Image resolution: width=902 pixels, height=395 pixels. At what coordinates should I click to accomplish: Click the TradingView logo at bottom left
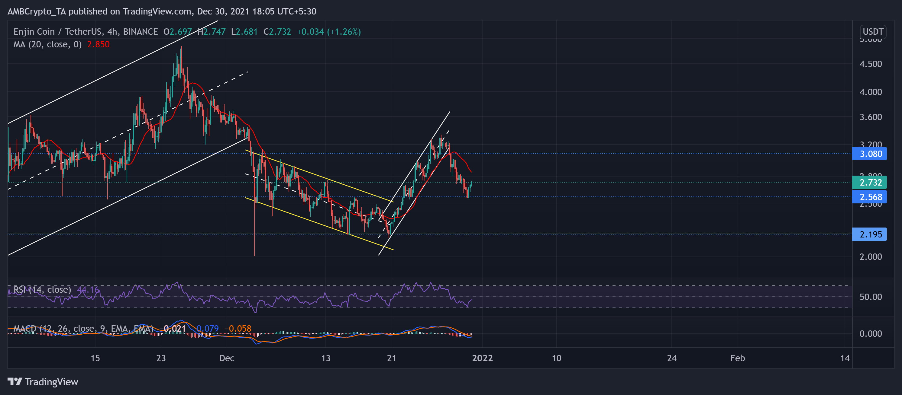pos(42,382)
